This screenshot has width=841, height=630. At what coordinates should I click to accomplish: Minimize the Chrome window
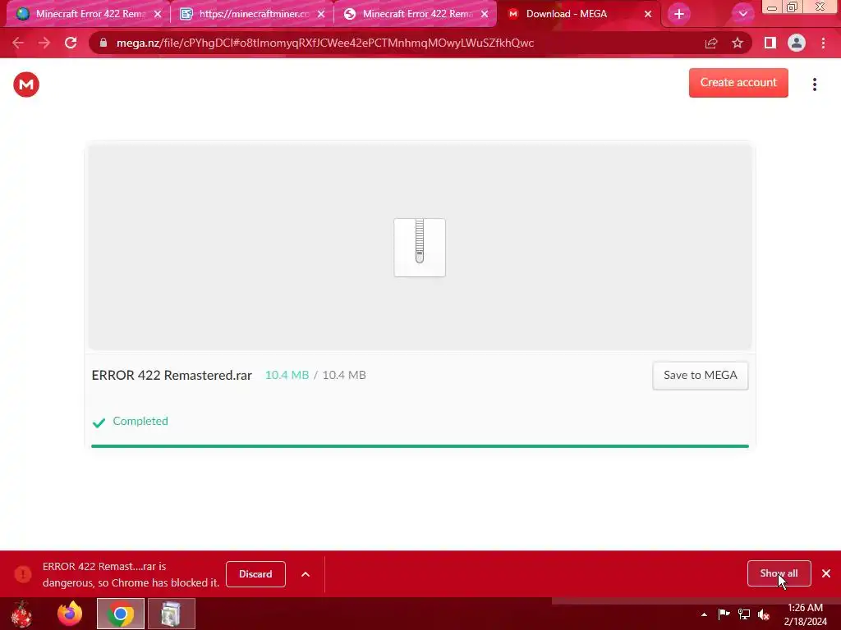click(772, 7)
